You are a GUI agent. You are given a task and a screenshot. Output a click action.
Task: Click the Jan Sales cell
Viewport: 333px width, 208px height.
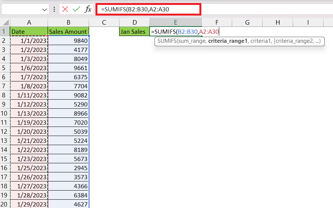point(134,31)
